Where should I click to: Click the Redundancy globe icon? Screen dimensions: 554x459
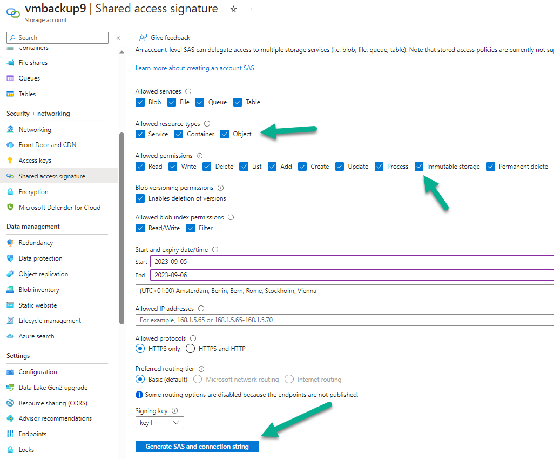10,243
